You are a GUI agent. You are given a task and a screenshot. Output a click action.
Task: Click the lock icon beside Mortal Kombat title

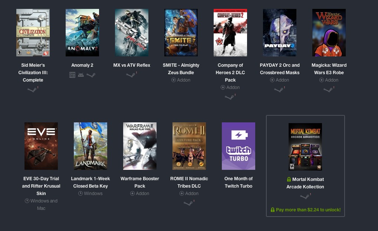[289, 179]
